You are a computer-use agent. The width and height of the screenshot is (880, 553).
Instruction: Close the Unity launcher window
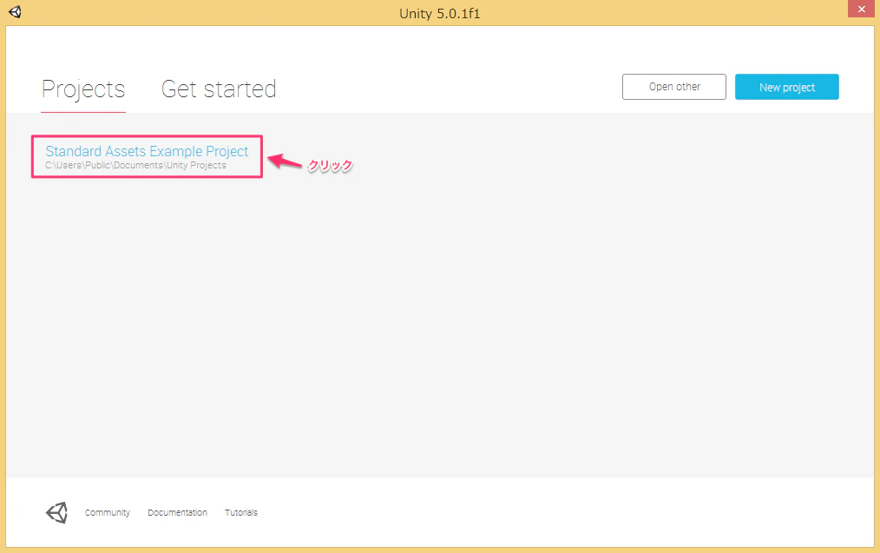862,9
